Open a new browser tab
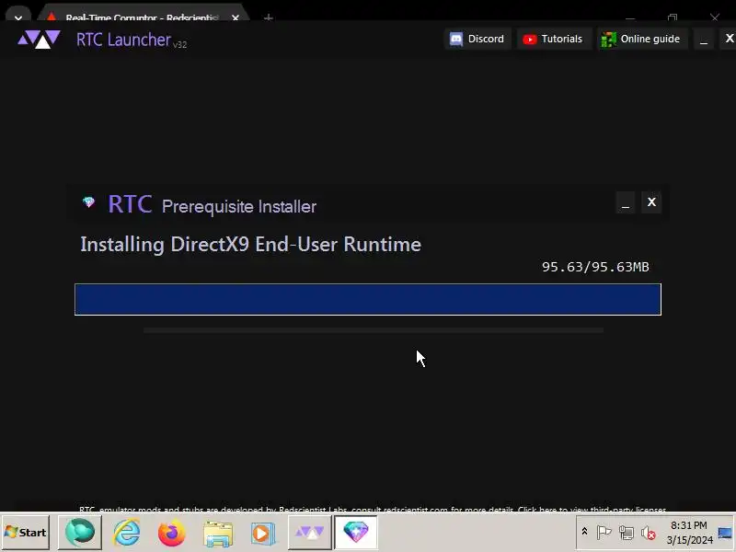 pos(269,17)
